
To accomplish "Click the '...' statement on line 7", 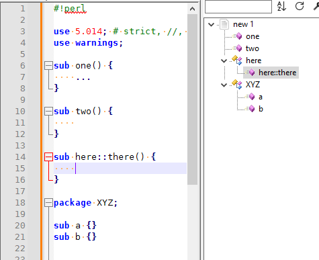I will [x=83, y=79].
